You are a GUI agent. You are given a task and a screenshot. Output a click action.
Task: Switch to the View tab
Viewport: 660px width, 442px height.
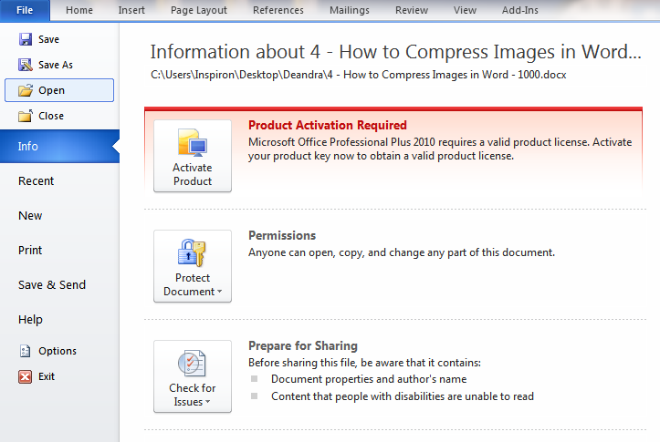[465, 11]
